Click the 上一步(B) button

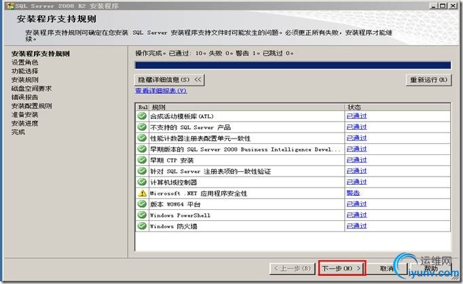coord(293,268)
